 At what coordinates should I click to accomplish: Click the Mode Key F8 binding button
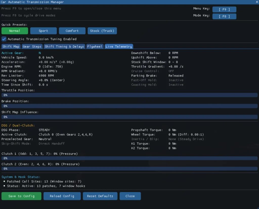tap(224, 16)
